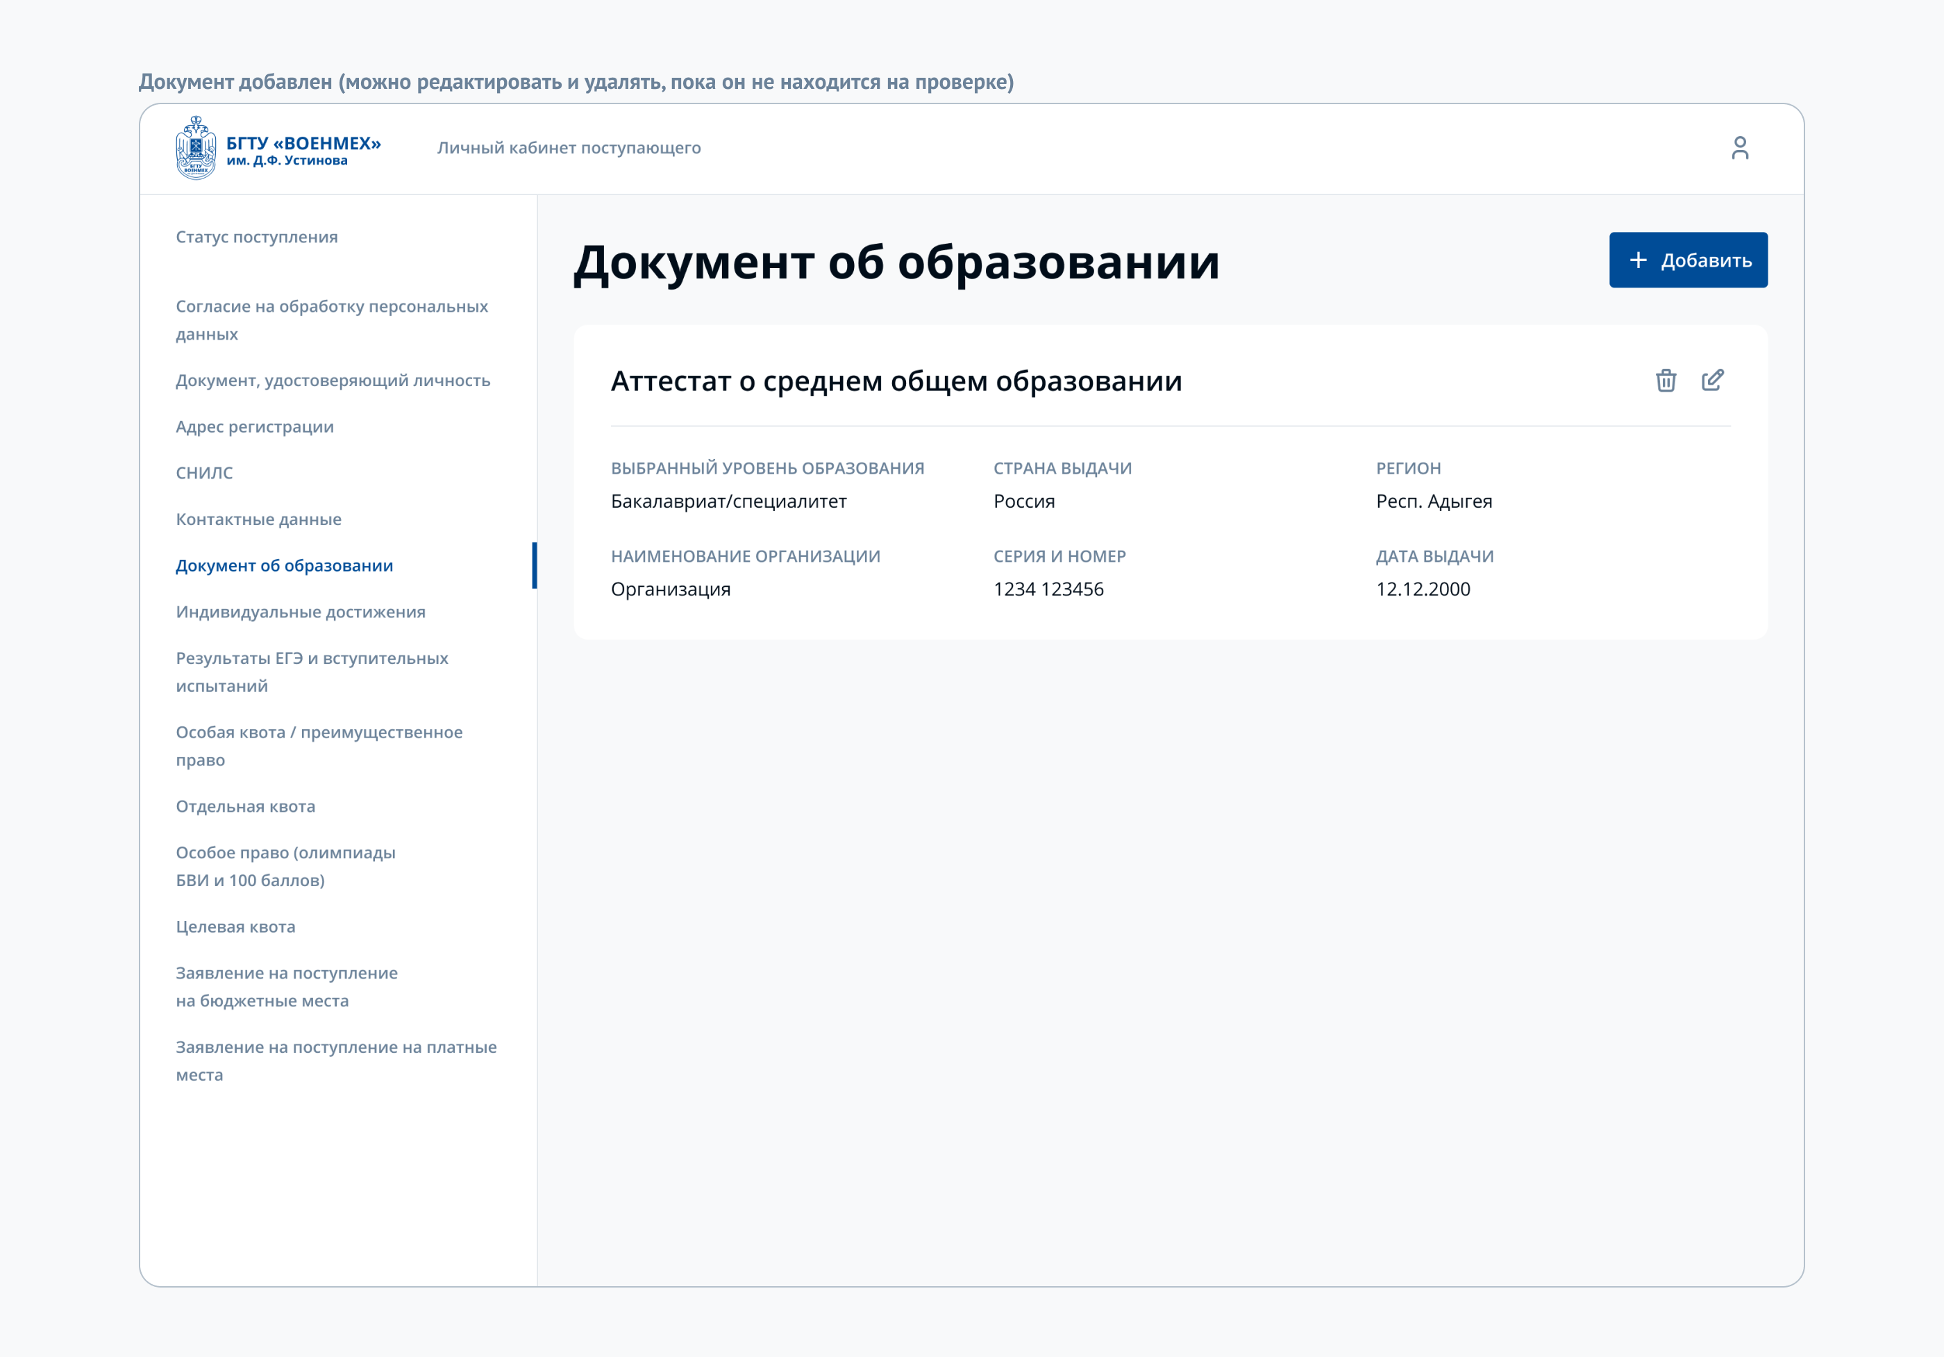Select Документ, удостоверяющий личность menu item
The height and width of the screenshot is (1357, 1944).
click(x=333, y=381)
